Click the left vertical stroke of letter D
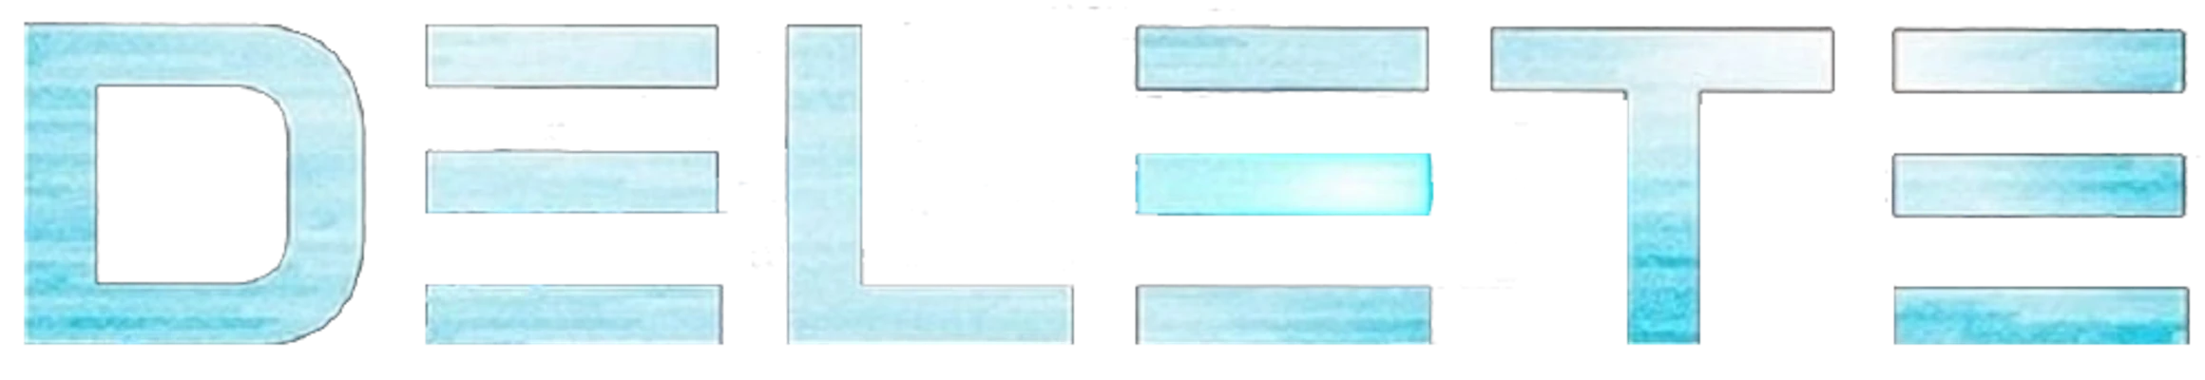 [x=57, y=187]
